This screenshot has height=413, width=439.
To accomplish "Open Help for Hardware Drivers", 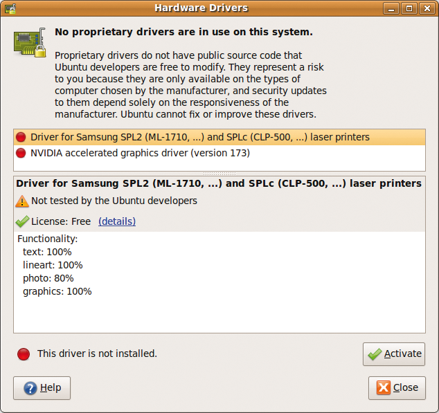I will point(42,388).
